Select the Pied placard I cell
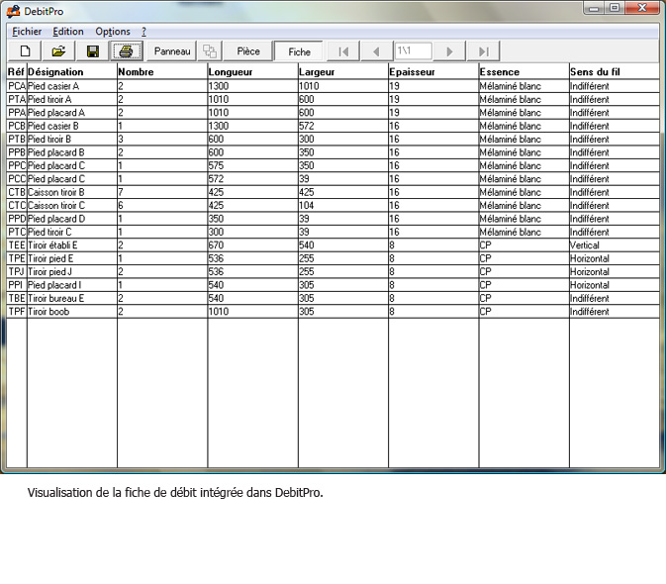This screenshot has height=584, width=666. point(72,285)
